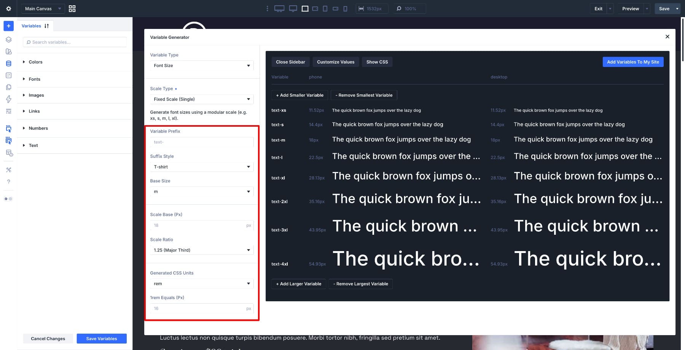This screenshot has height=350, width=685.
Task: Switch to the Variables tab
Action: (31, 26)
